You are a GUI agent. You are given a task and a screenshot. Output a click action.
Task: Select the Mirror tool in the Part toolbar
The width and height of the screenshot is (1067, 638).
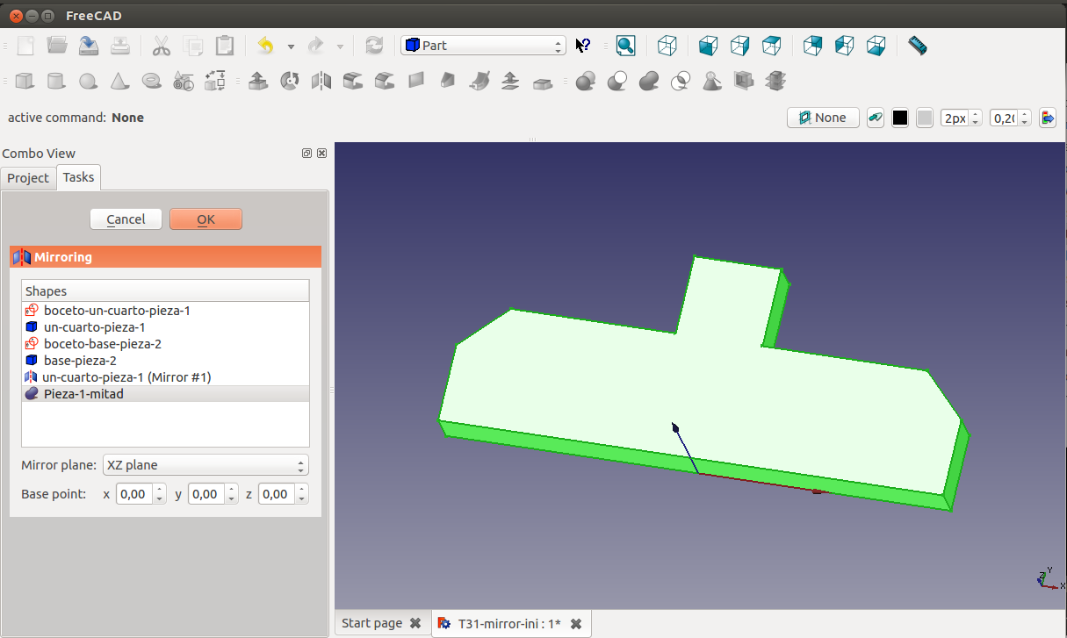[321, 82]
